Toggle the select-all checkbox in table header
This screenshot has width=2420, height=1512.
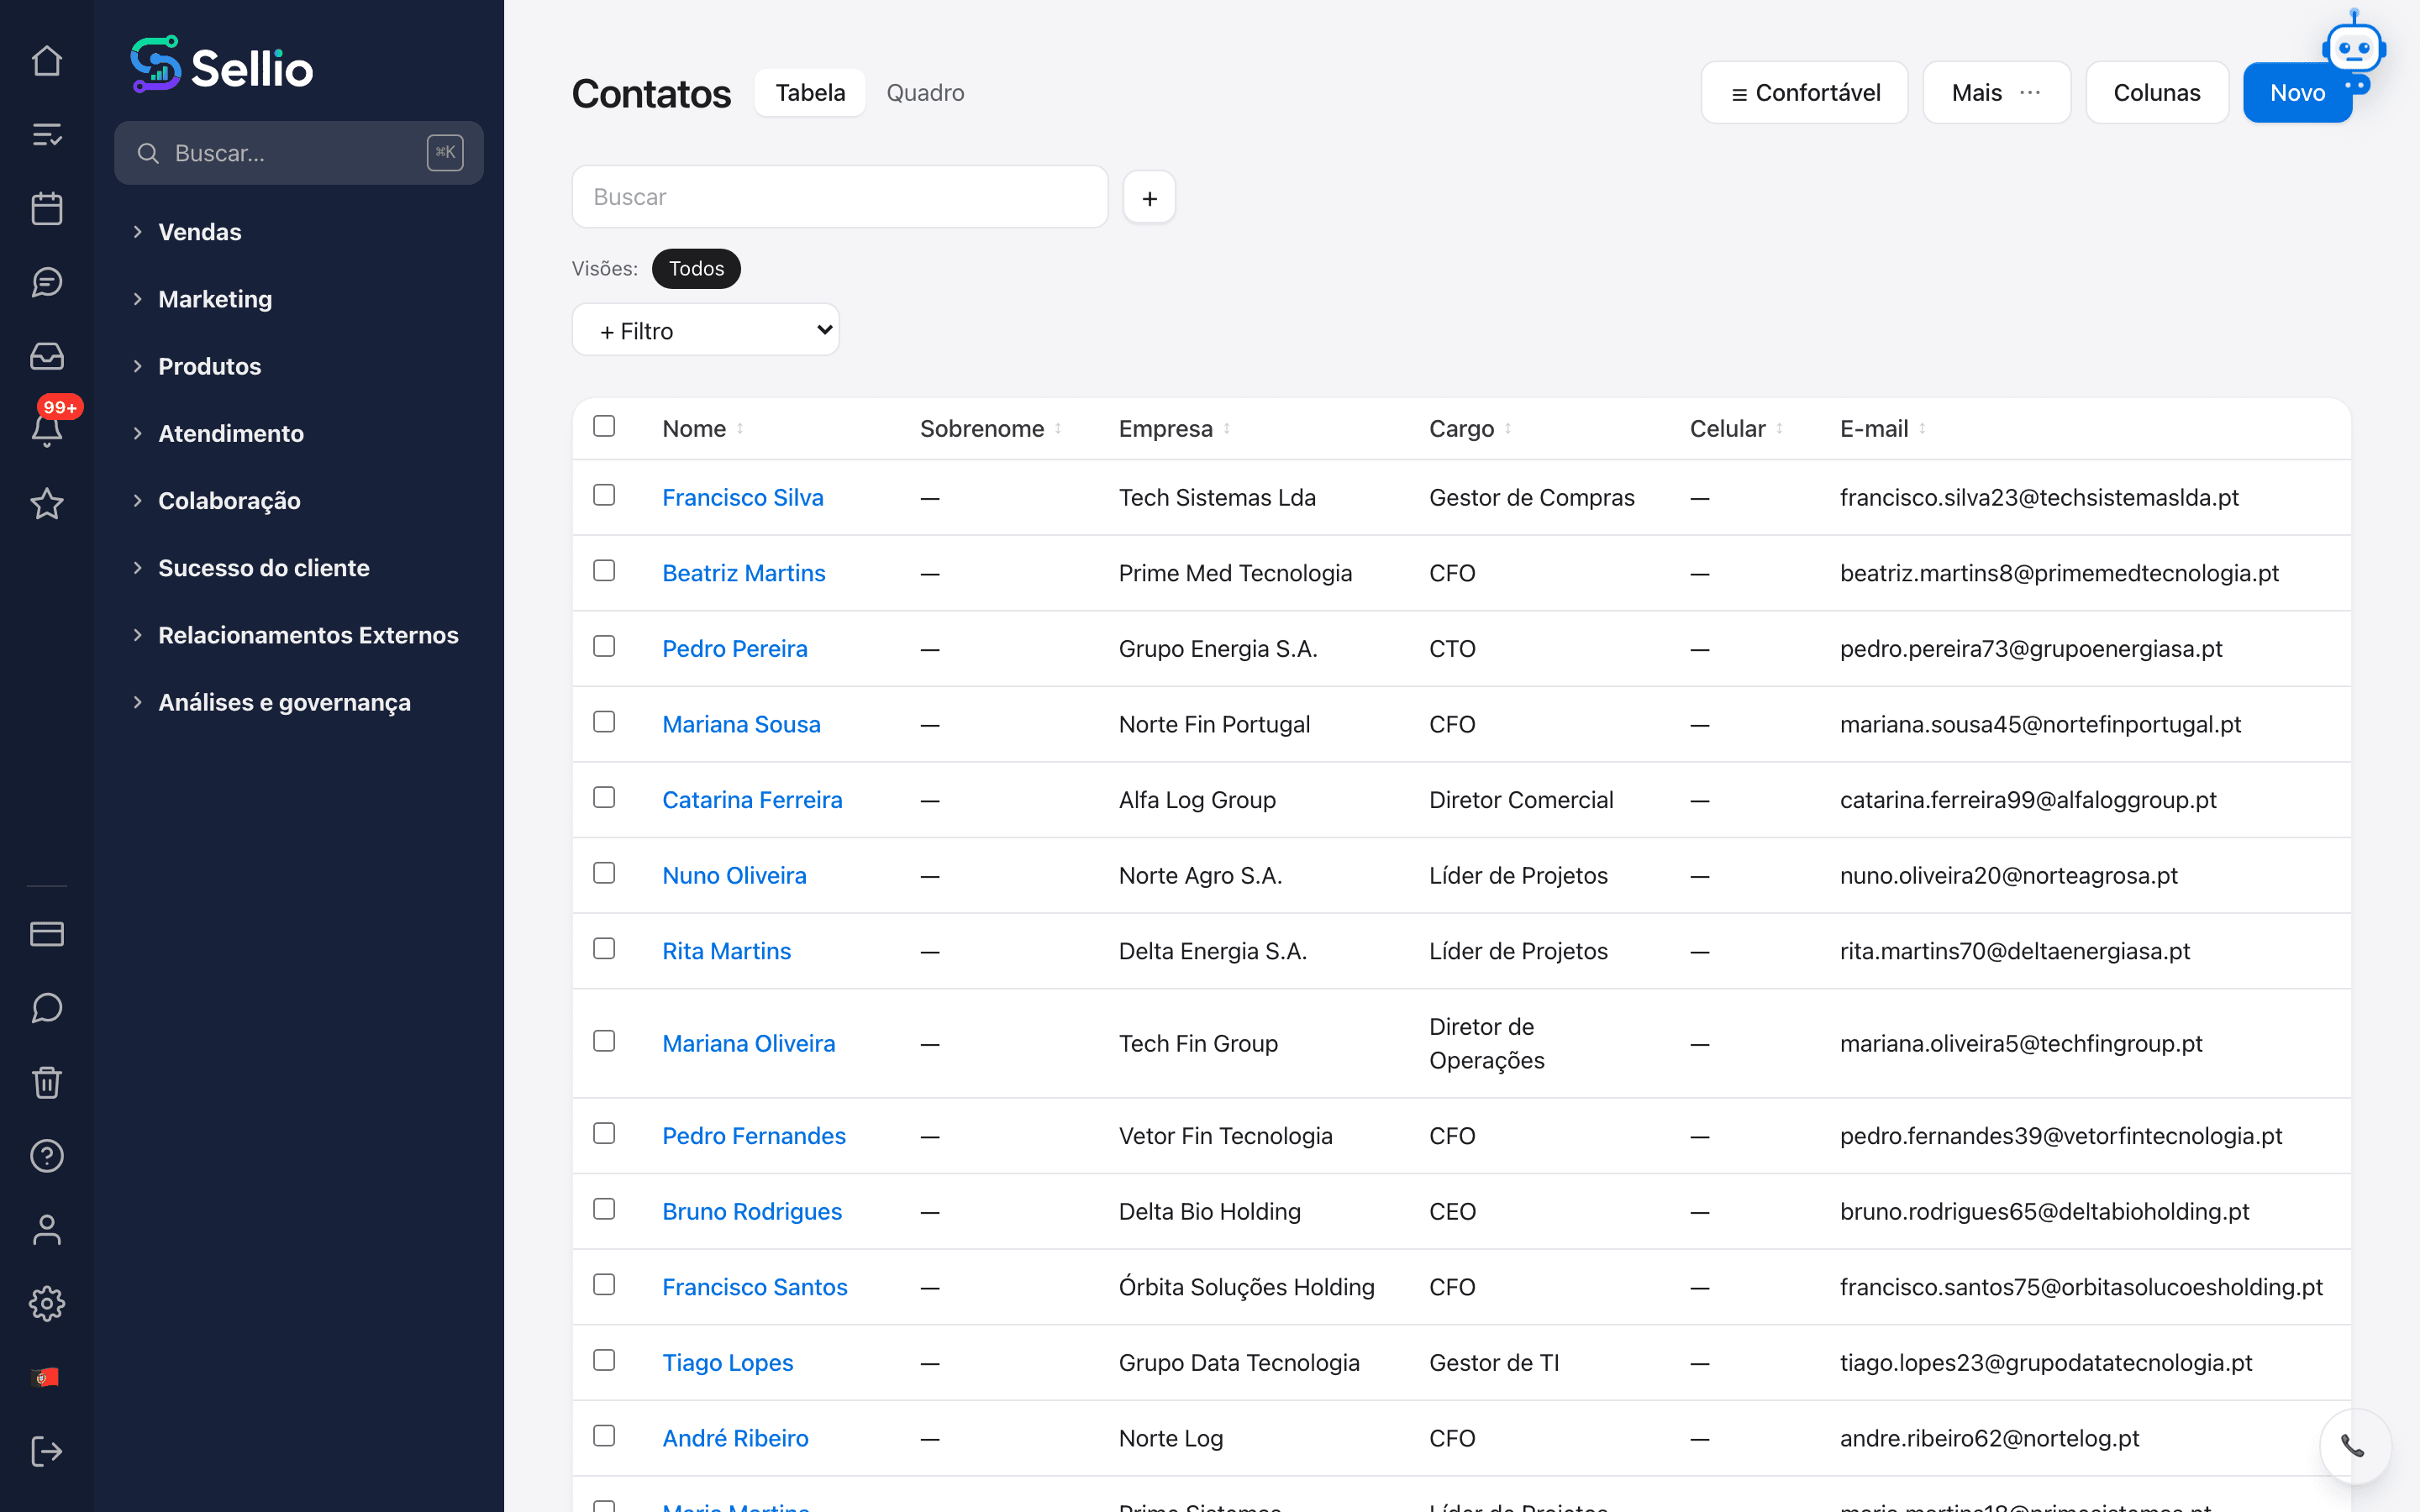pos(604,427)
